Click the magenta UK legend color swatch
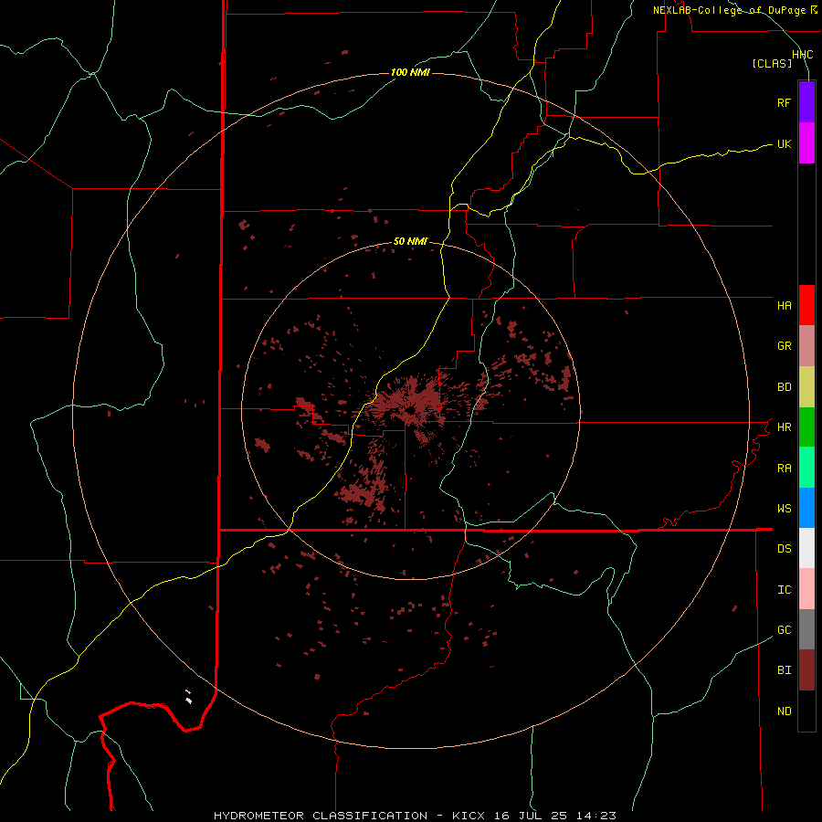This screenshot has height=822, width=822. point(806,143)
